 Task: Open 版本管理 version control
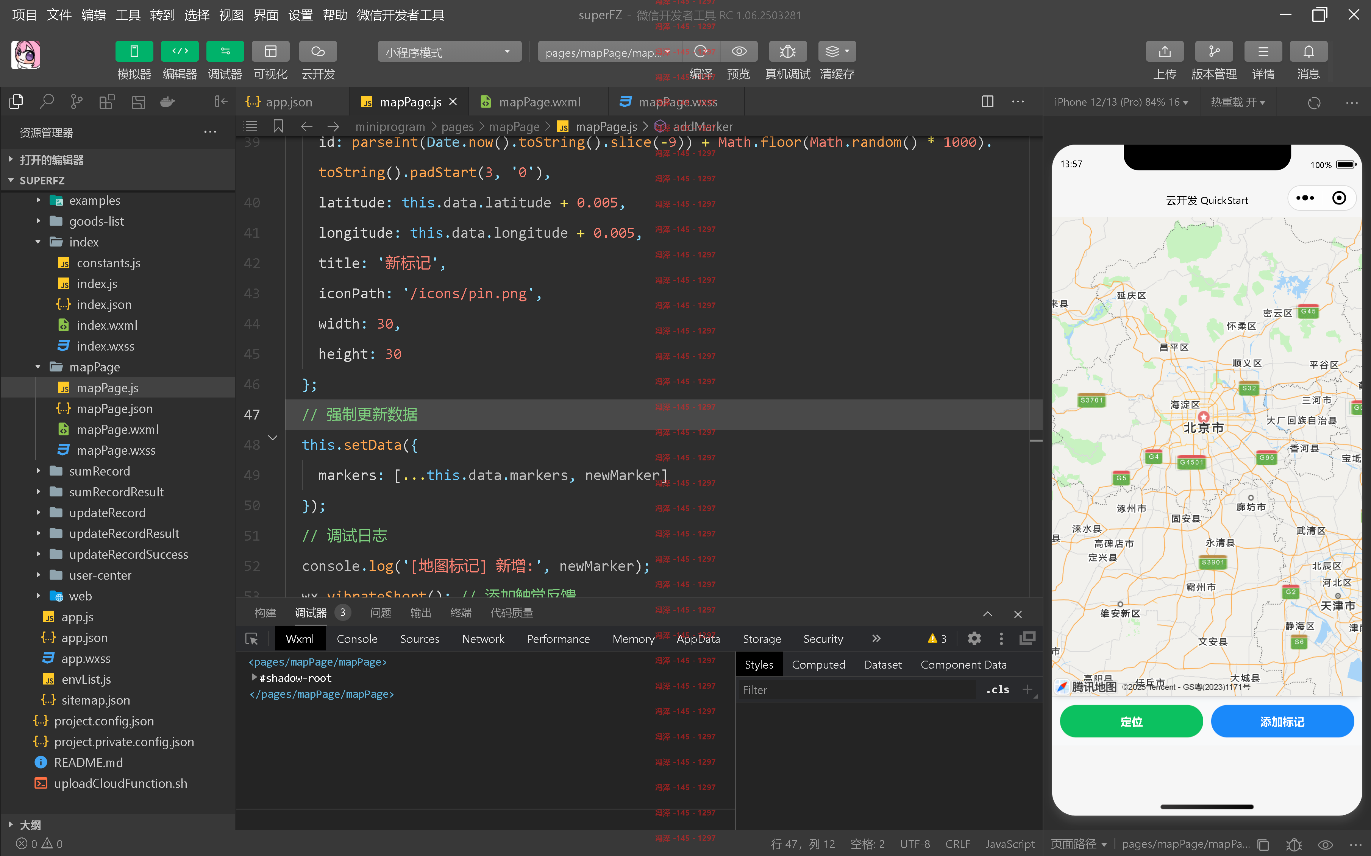(1213, 51)
